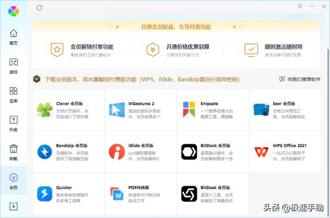
Task: Click the yen hexagon icon for 开通价格优惠划算
Action: tap(153, 49)
